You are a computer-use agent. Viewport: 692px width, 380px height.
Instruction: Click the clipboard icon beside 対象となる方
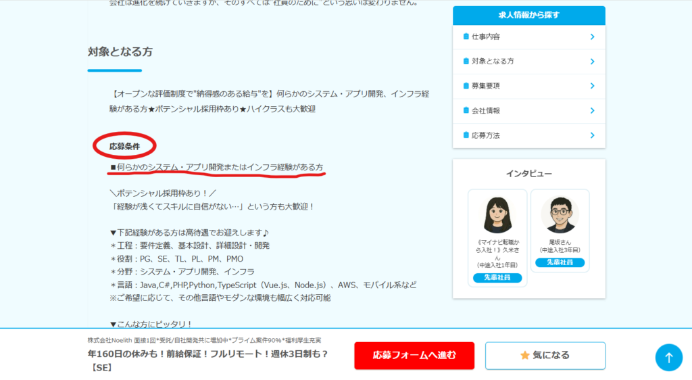(466, 61)
